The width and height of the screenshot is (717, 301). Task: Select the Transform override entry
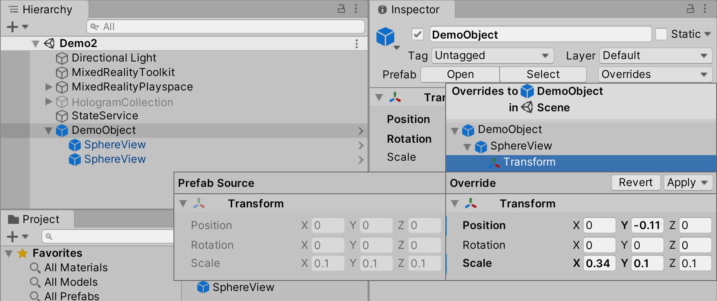pos(529,162)
